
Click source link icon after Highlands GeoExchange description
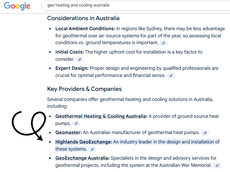coord(92,149)
